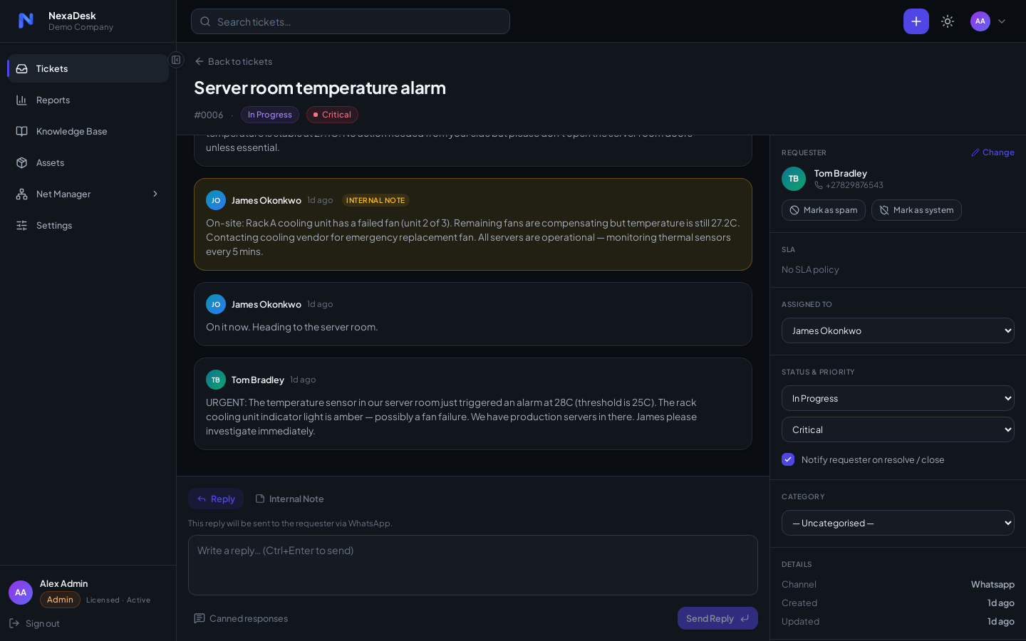Click the Sign out icon link

[x=34, y=623]
